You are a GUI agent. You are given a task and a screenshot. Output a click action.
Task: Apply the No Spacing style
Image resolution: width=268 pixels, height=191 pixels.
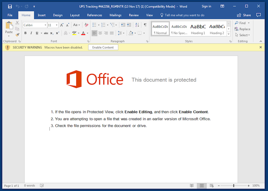click(179, 29)
